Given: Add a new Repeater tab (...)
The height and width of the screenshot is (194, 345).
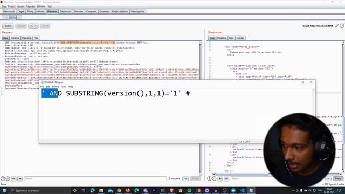Looking at the screenshot, I should click(19, 18).
